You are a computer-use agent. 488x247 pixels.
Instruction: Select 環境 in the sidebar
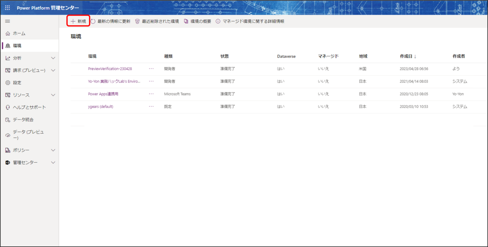(x=29, y=46)
